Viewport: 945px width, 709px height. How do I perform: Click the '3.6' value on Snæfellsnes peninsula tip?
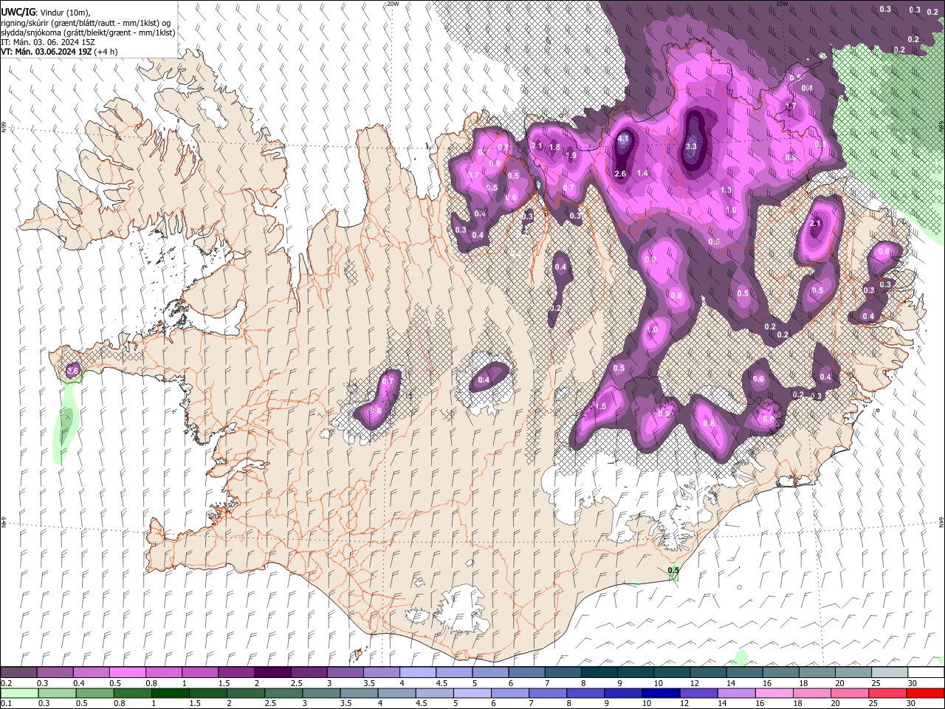tap(72, 370)
